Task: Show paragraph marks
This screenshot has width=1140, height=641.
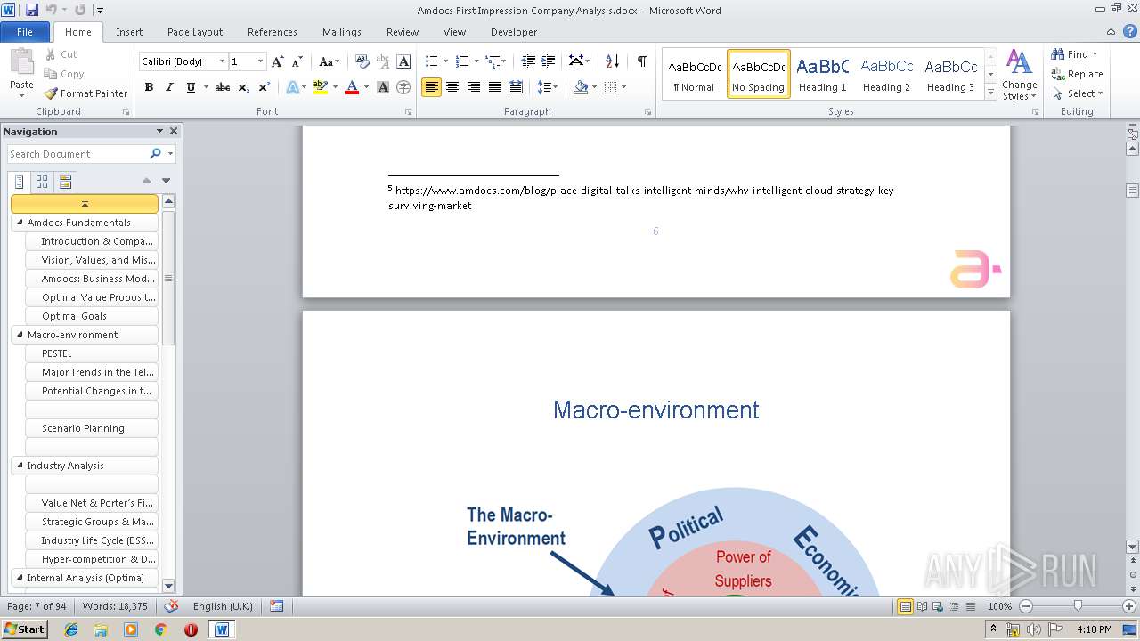Action: pyautogui.click(x=641, y=61)
